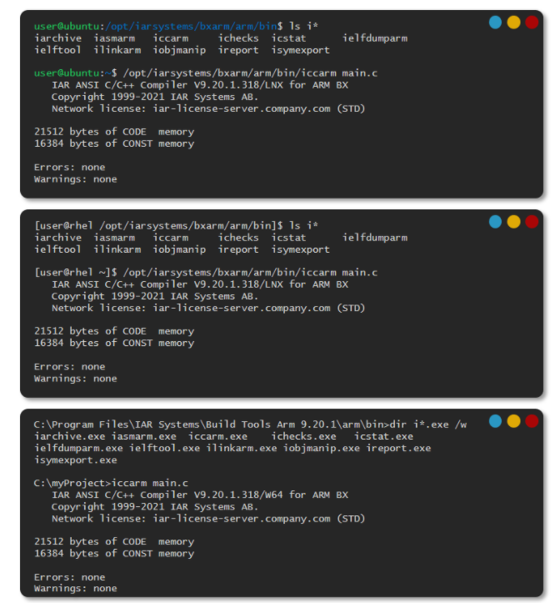Click the yellow dot on RHEL terminal
560x603 pixels.
513,222
